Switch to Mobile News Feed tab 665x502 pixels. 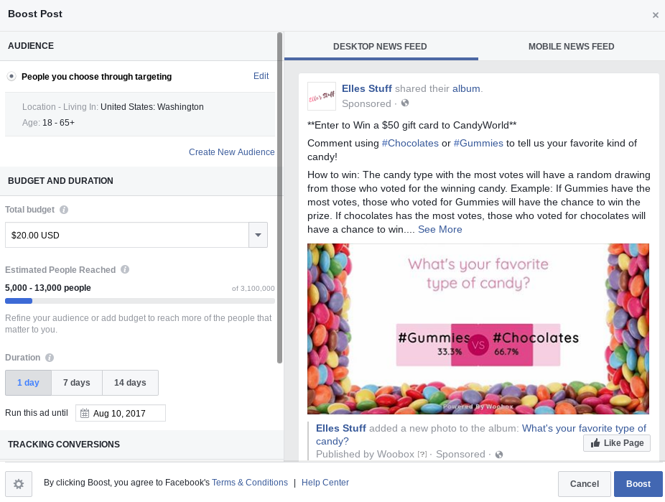click(571, 47)
